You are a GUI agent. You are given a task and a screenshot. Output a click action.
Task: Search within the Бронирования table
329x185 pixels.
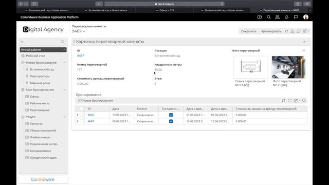point(304,101)
